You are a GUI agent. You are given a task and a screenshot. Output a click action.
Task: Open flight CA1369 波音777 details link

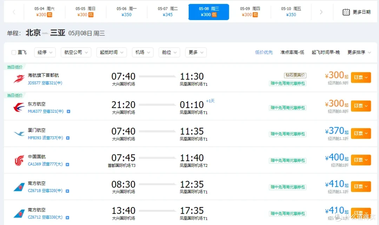pyautogui.click(x=45, y=164)
